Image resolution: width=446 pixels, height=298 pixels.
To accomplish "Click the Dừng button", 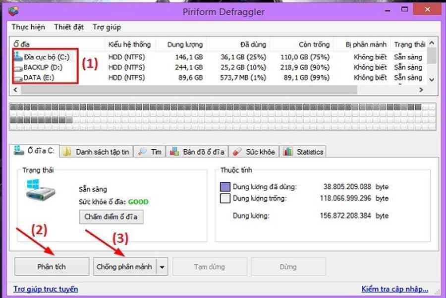I will (x=288, y=266).
